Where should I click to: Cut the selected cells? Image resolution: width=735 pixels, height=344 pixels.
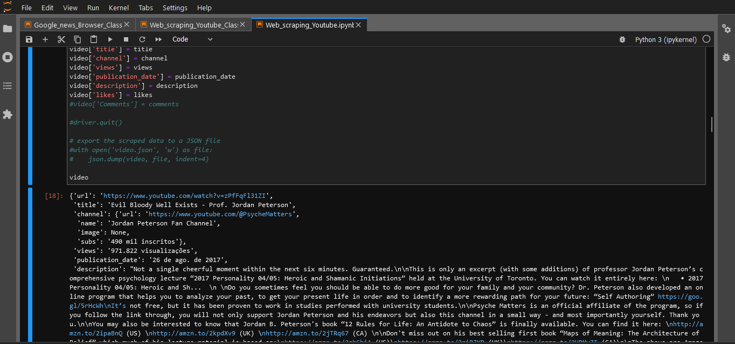pyautogui.click(x=61, y=39)
